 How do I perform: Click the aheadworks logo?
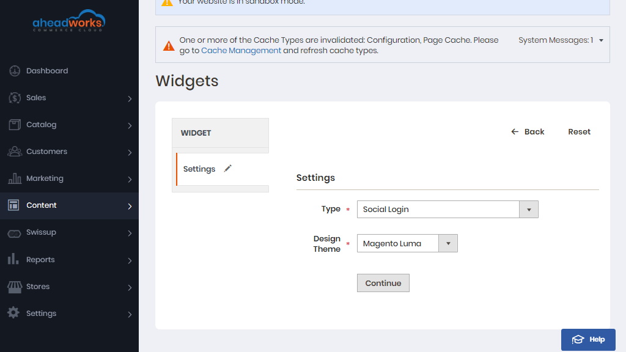coord(68,21)
